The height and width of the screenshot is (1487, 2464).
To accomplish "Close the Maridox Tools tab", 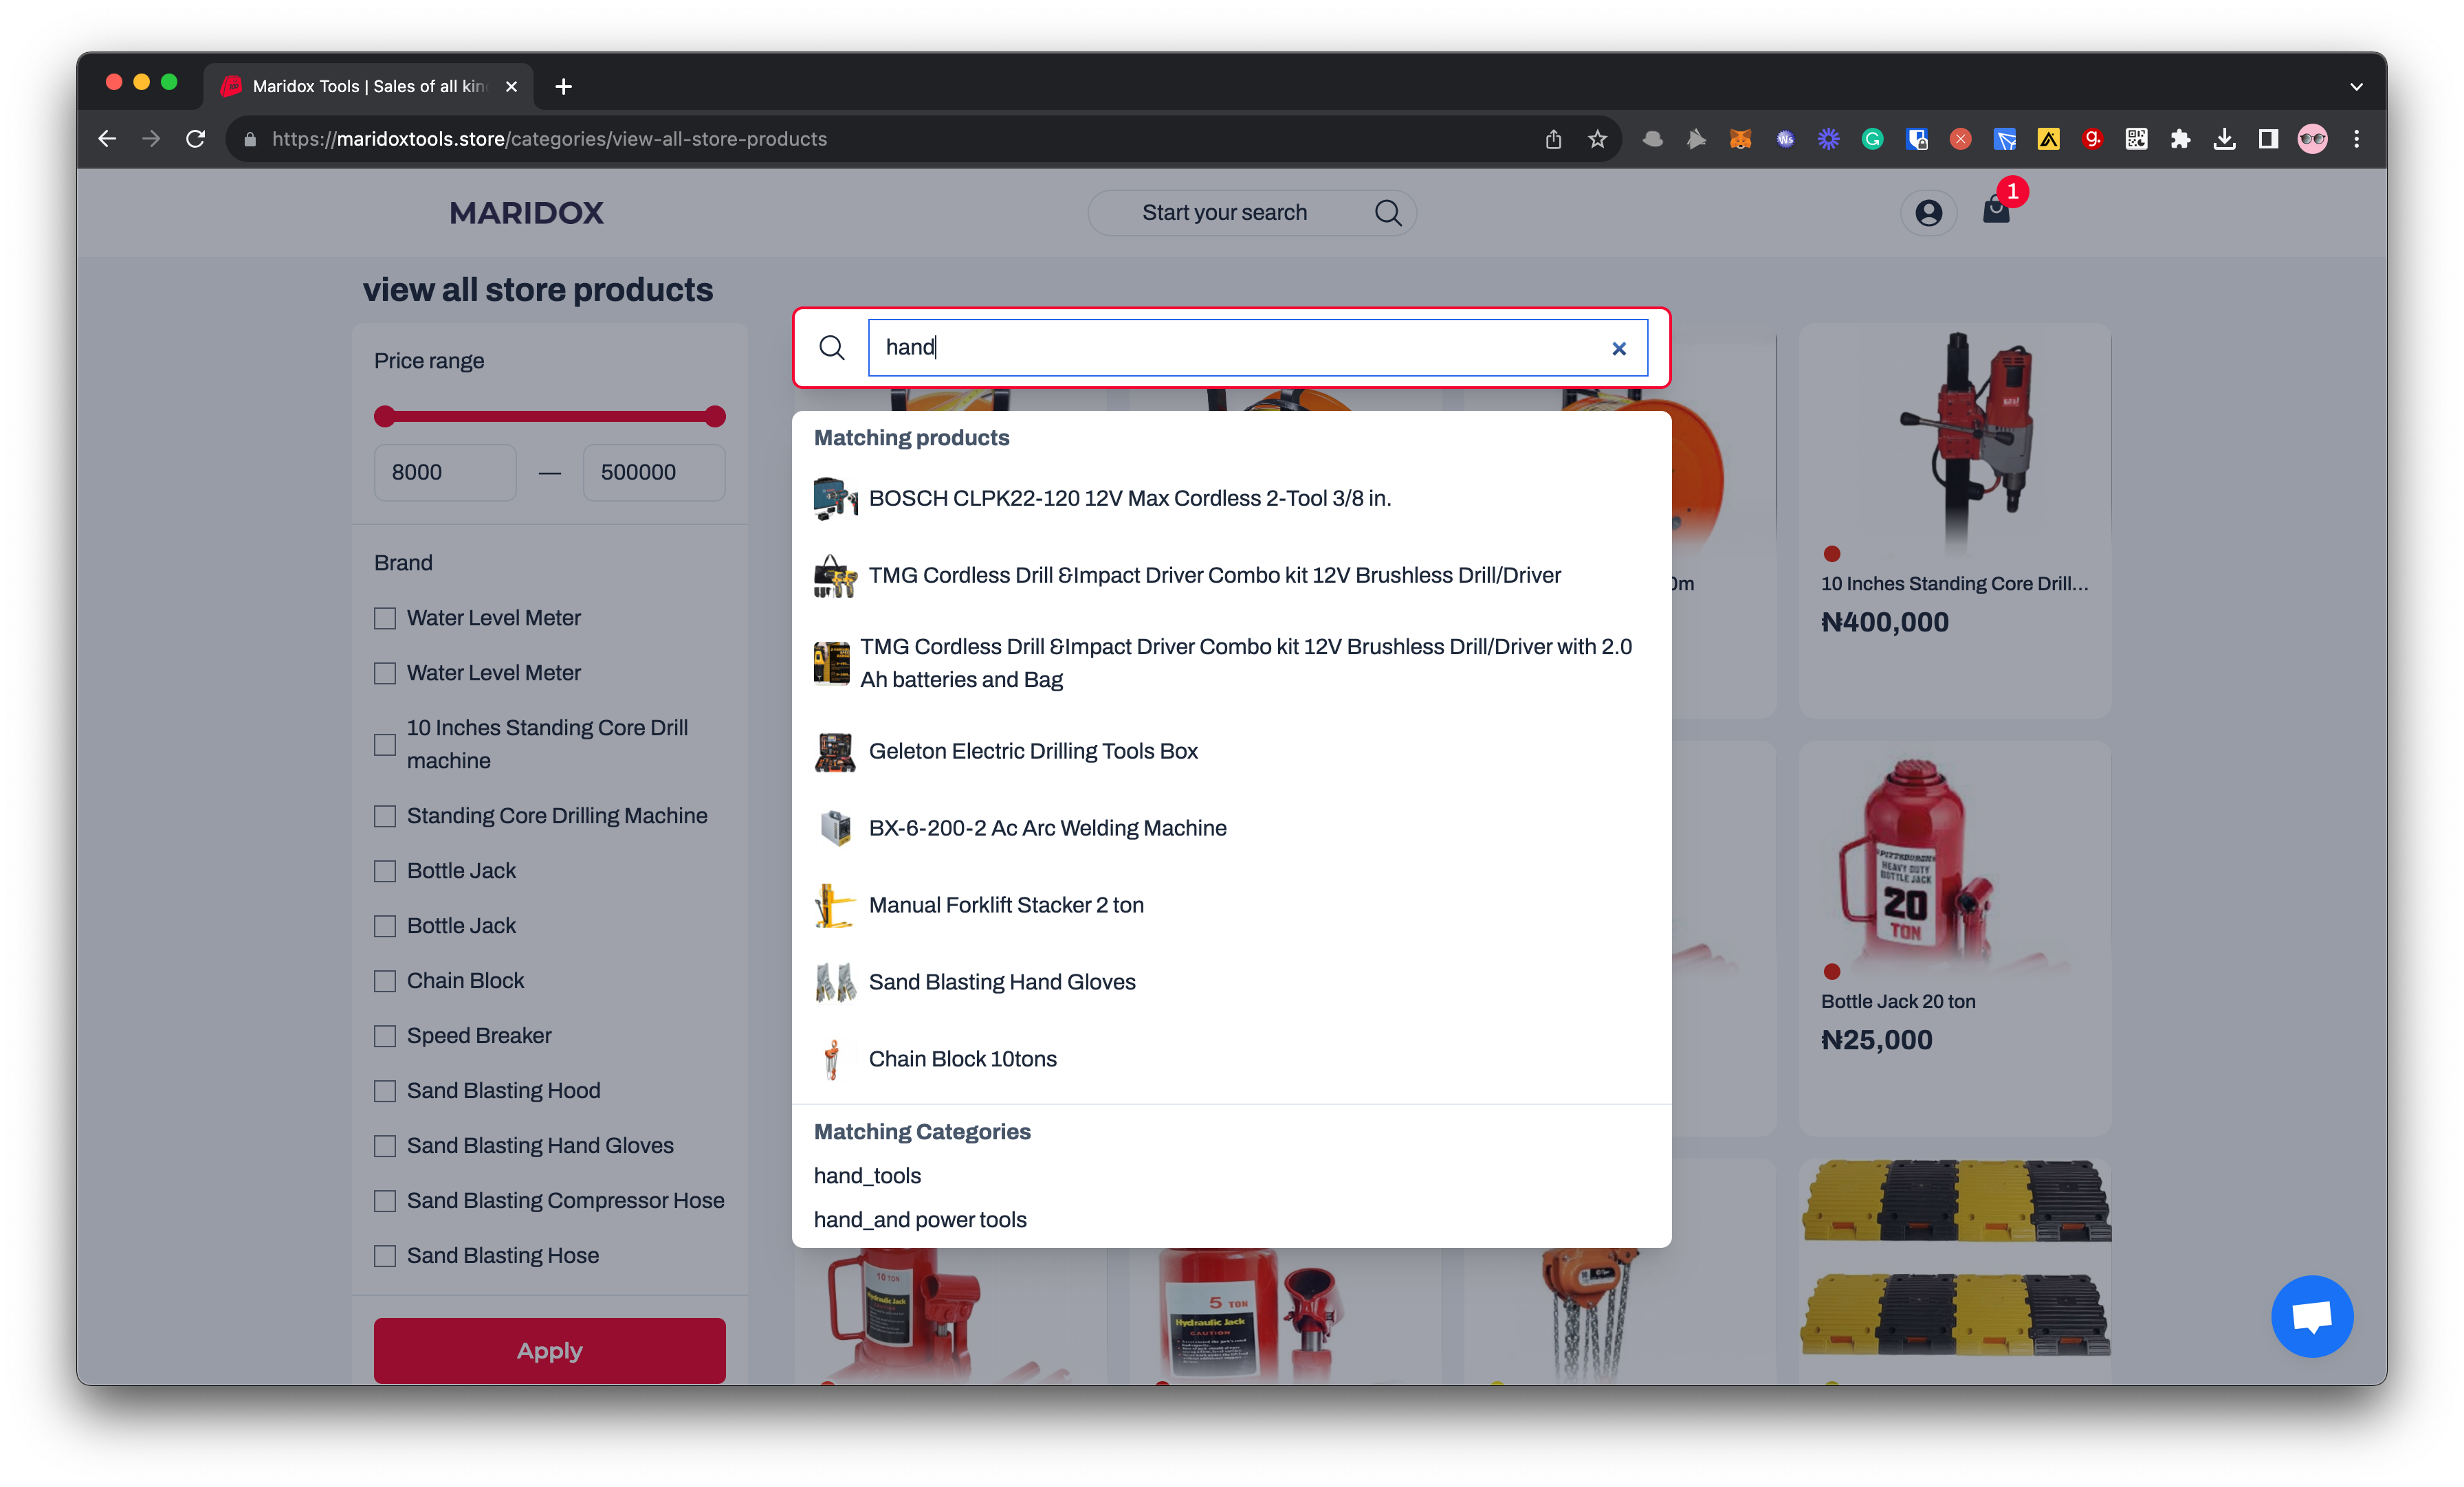I will pos(511,87).
